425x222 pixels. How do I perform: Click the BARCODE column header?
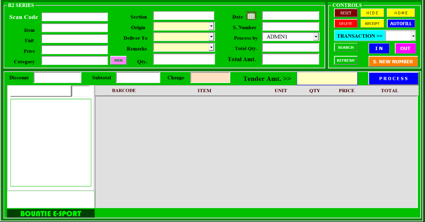click(x=124, y=91)
